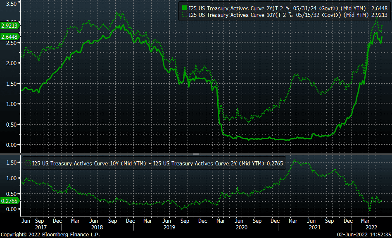Click the 2021 year label on time axis
392x238 pixels.
[x=314, y=227]
